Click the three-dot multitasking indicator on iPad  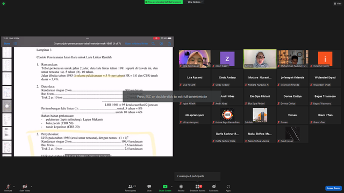tap(88, 38)
